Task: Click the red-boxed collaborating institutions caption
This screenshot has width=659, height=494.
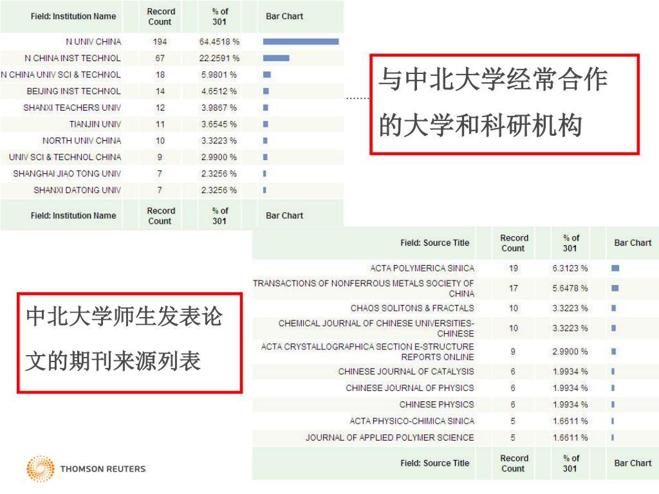Action: [x=505, y=104]
